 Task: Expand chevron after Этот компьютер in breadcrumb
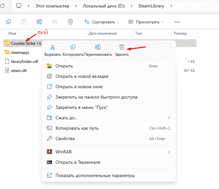[x=76, y=6]
